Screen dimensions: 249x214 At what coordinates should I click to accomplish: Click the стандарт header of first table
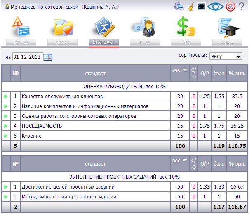coord(95,74)
